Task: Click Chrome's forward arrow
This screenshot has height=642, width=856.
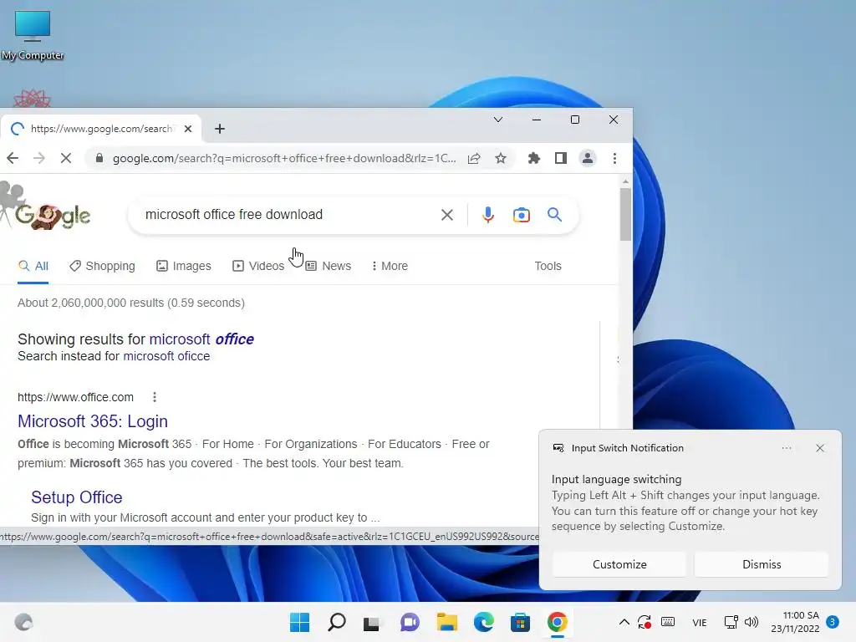Action: click(x=38, y=158)
